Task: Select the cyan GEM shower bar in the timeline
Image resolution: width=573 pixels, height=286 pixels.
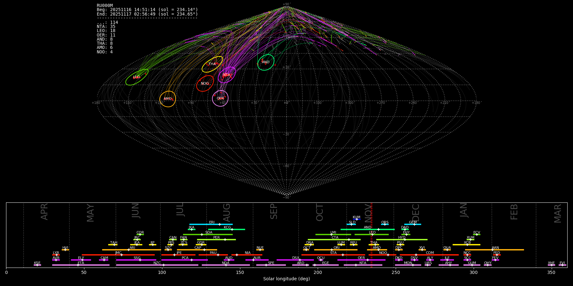Action: [413, 224]
